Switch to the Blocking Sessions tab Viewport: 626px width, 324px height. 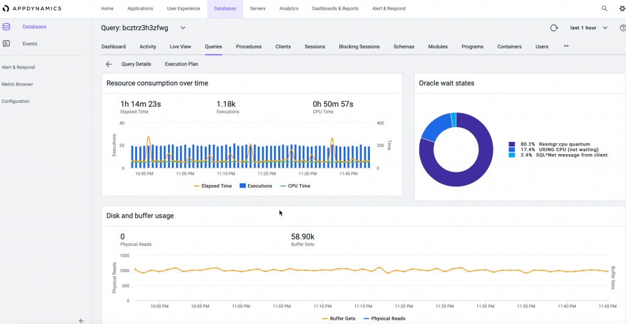[359, 46]
